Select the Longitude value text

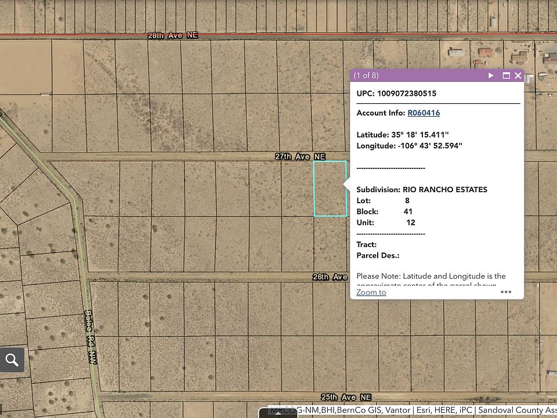[430, 146]
